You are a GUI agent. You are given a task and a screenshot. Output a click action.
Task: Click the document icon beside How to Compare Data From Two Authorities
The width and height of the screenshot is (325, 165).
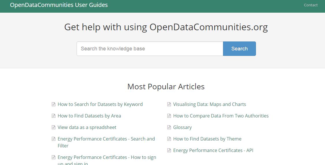169,116
